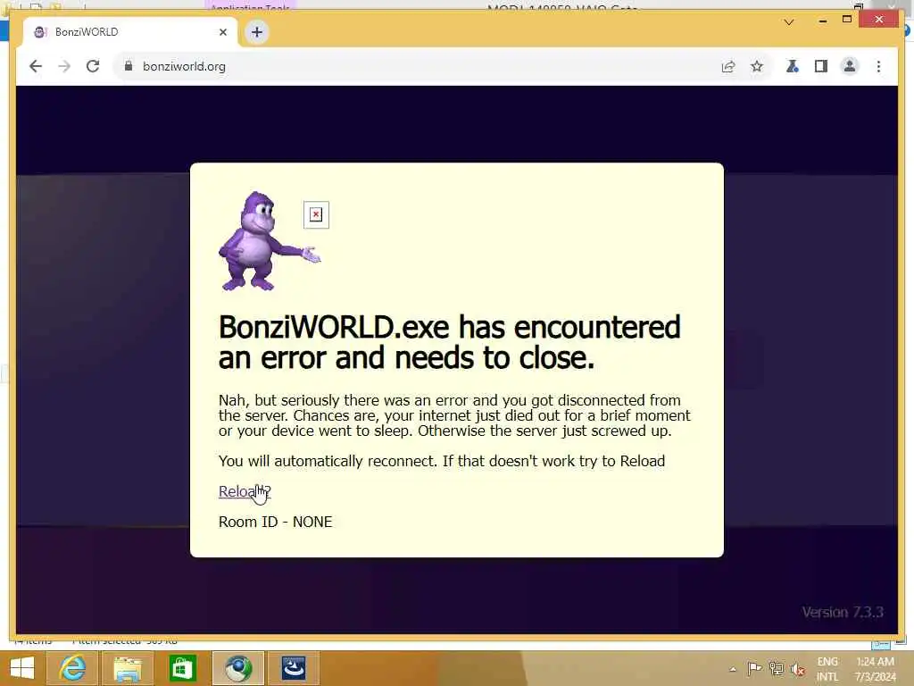Open the Chrome Labs flask icon
Image resolution: width=914 pixels, height=686 pixels.
coord(793,66)
